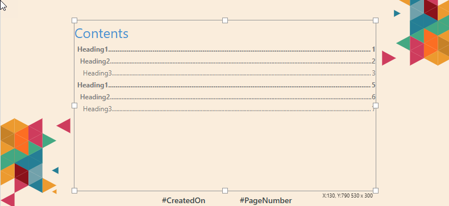Click the red triangle left of the box

point(65,125)
